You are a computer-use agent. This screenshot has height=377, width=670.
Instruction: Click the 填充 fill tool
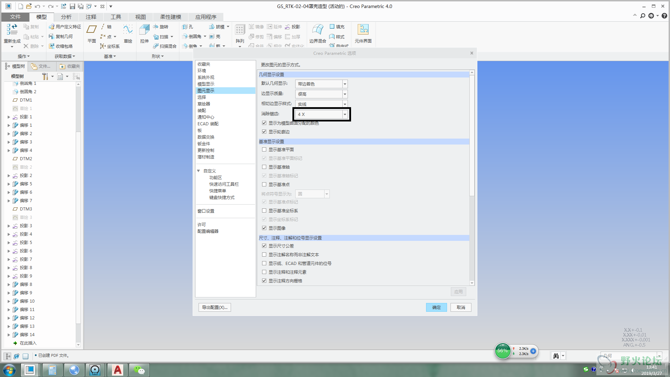pos(337,27)
